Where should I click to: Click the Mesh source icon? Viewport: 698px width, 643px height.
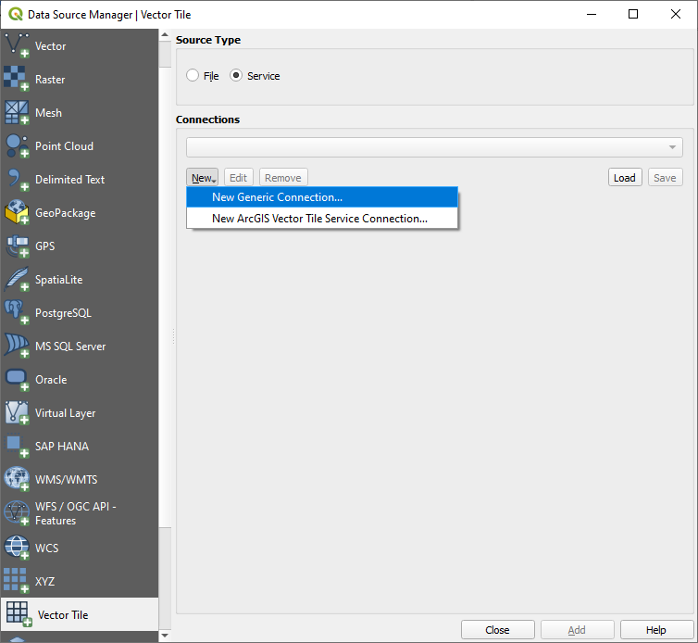[17, 112]
